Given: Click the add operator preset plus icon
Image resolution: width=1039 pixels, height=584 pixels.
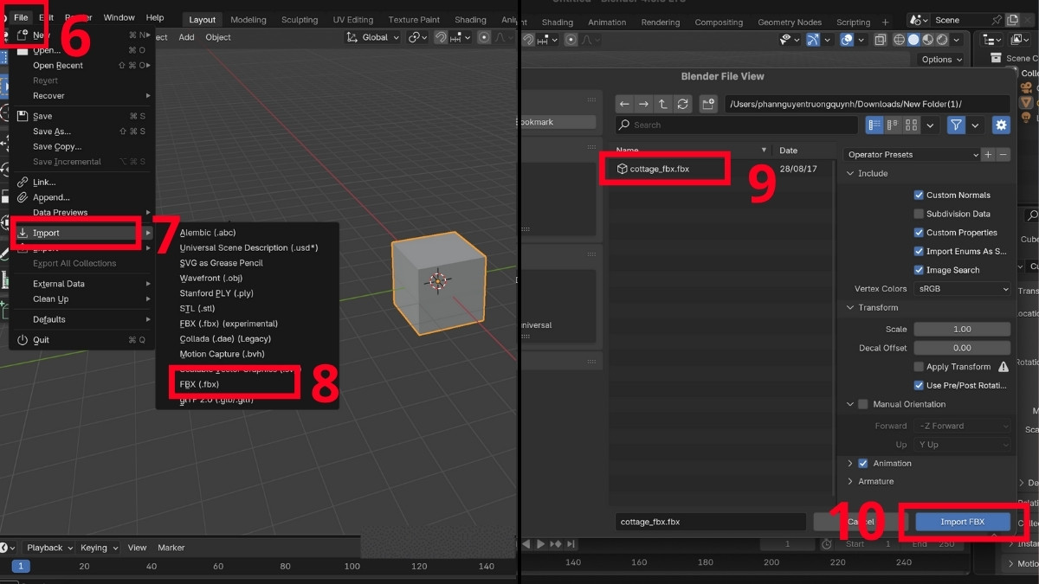Looking at the screenshot, I should pos(988,154).
